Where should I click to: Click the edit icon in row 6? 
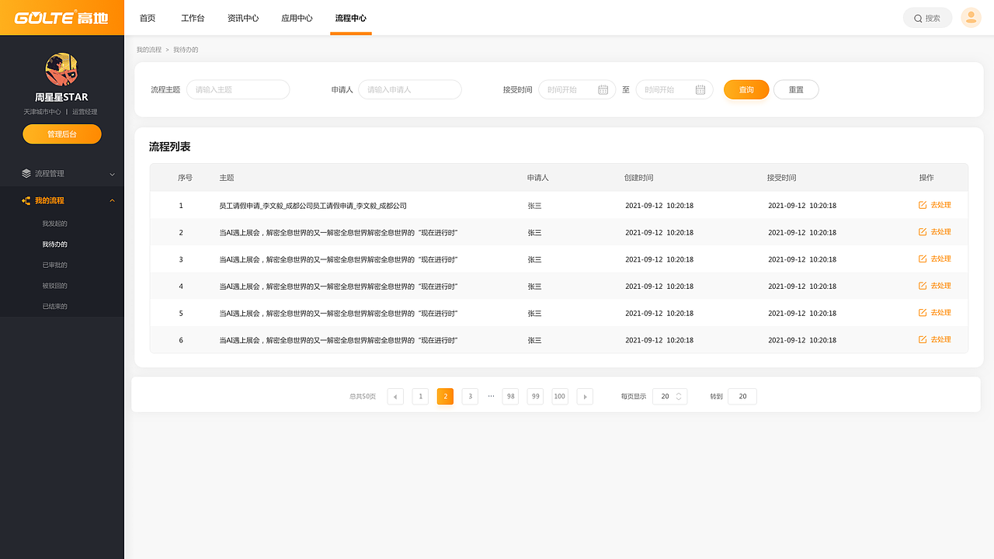click(923, 339)
